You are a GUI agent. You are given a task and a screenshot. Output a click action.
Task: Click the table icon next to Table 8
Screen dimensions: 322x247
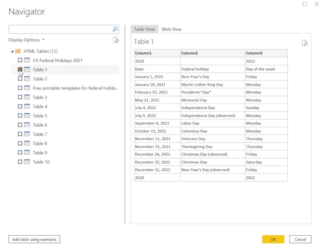pos(27,143)
